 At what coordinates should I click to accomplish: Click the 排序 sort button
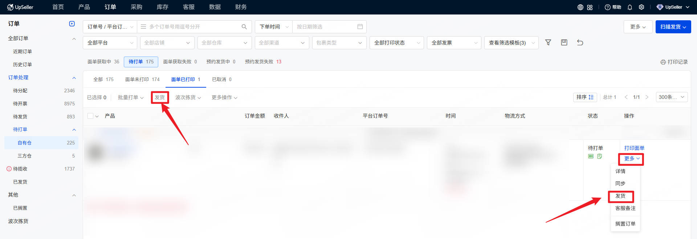point(585,97)
